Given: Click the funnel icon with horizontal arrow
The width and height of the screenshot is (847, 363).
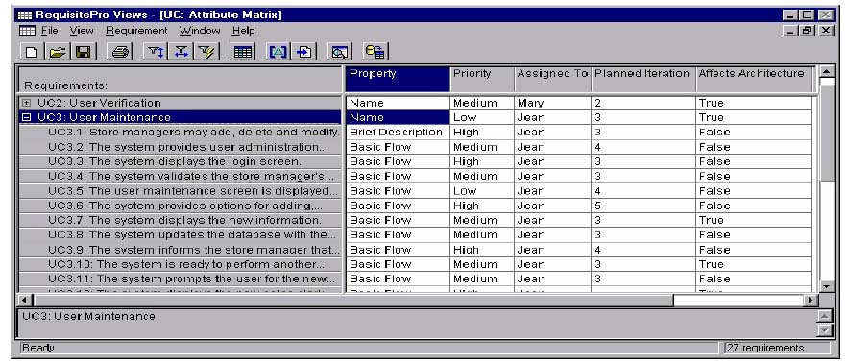Looking at the screenshot, I should (x=181, y=52).
